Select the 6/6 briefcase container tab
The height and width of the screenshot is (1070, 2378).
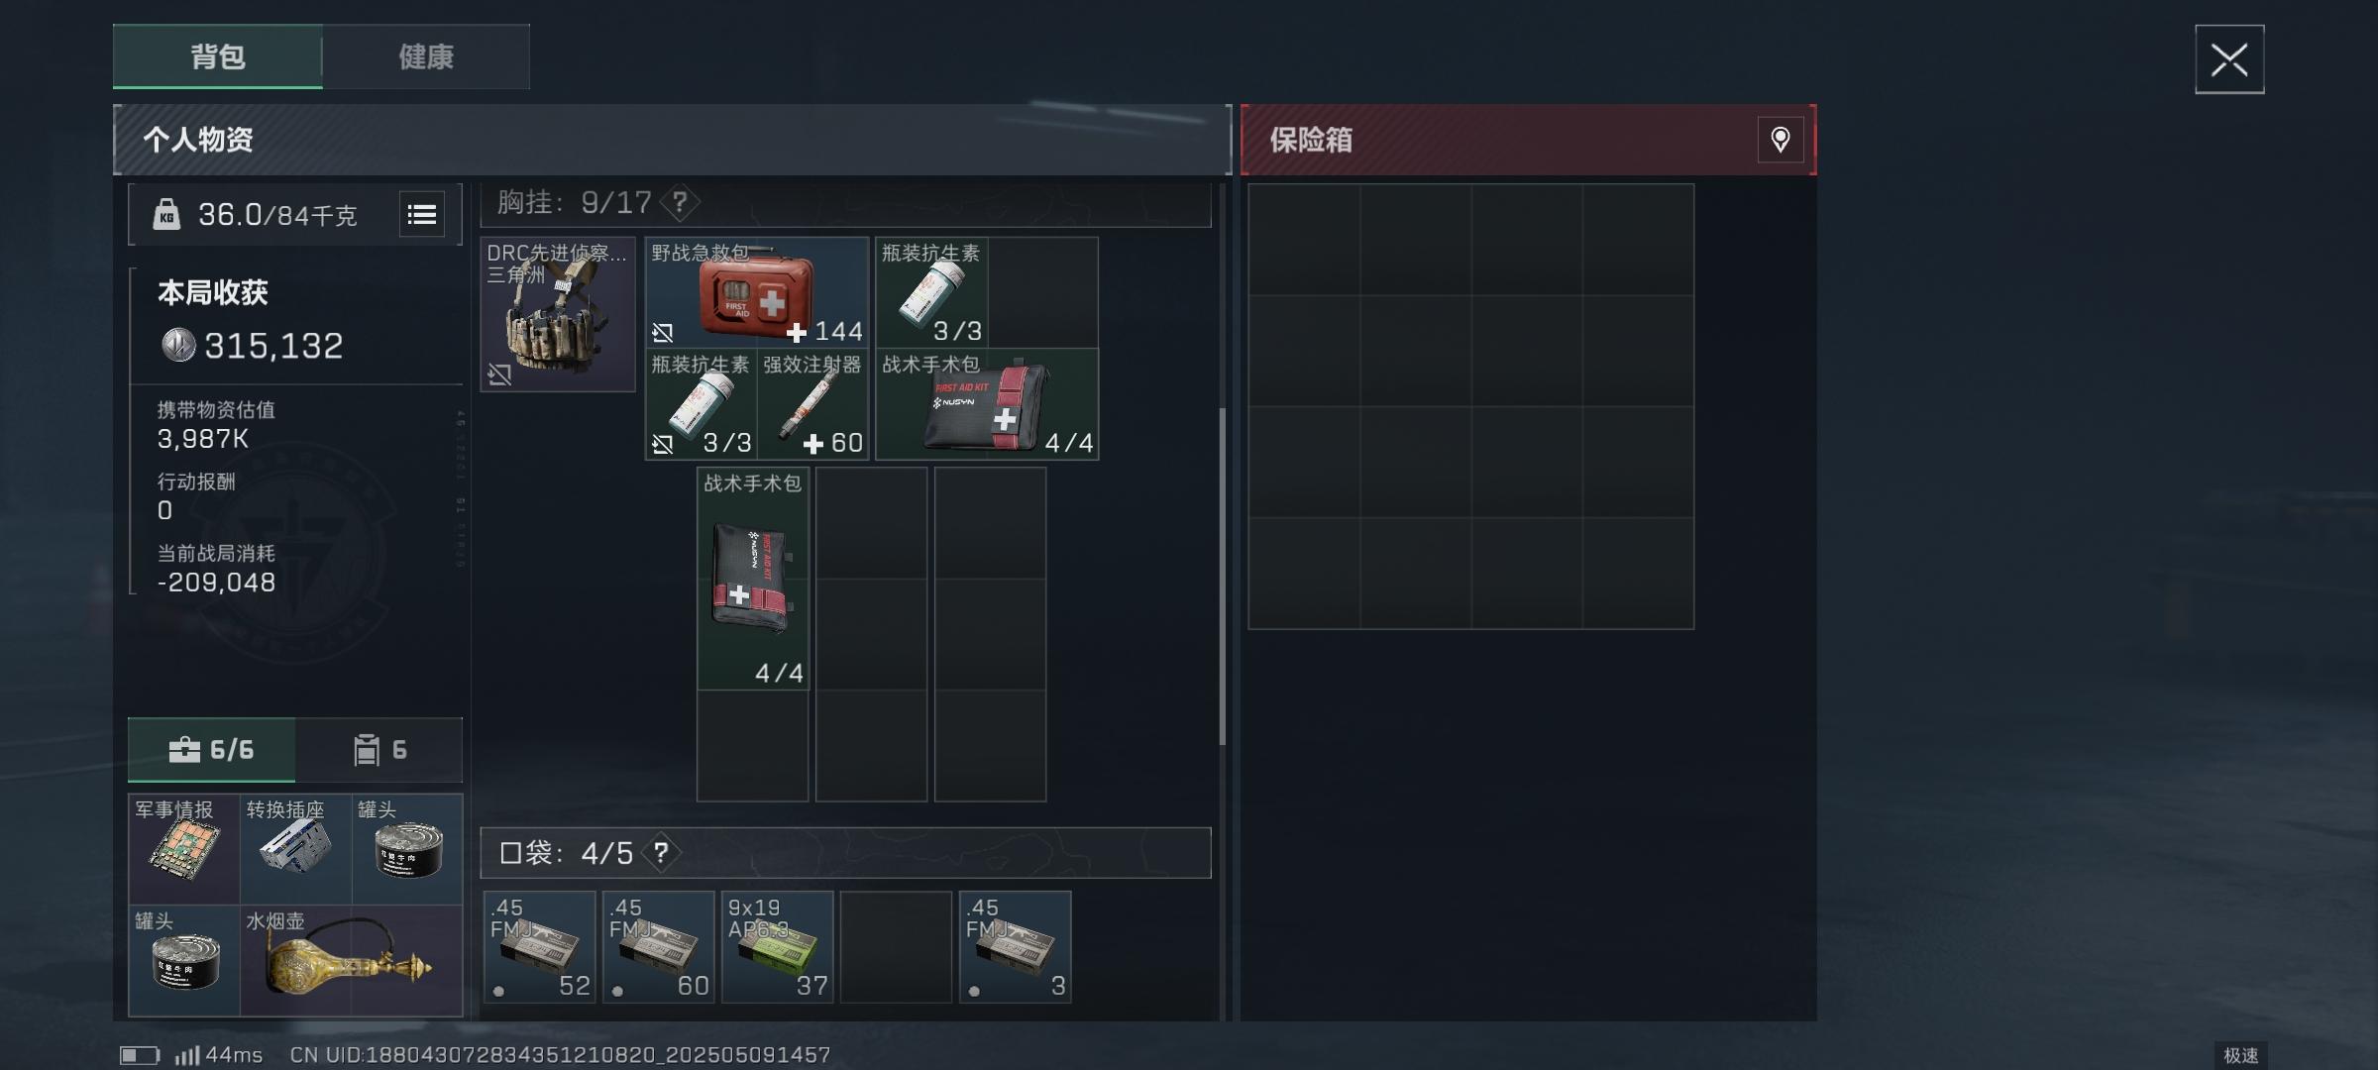(212, 750)
